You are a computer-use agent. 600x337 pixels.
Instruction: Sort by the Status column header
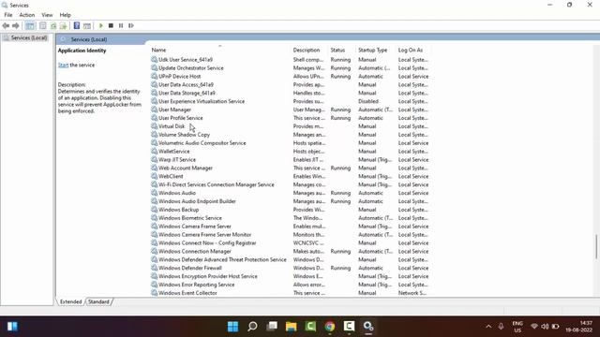[x=337, y=50]
